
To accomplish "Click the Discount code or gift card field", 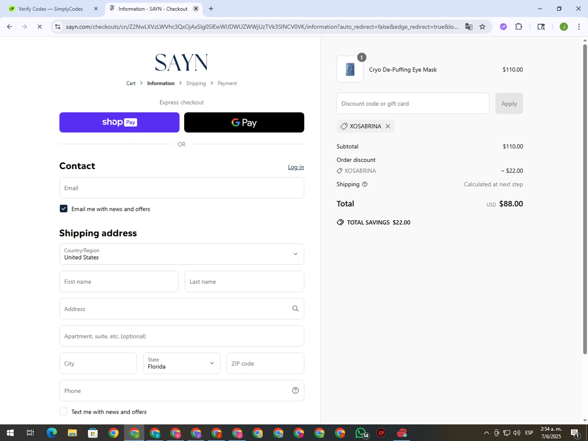I will (x=413, y=103).
